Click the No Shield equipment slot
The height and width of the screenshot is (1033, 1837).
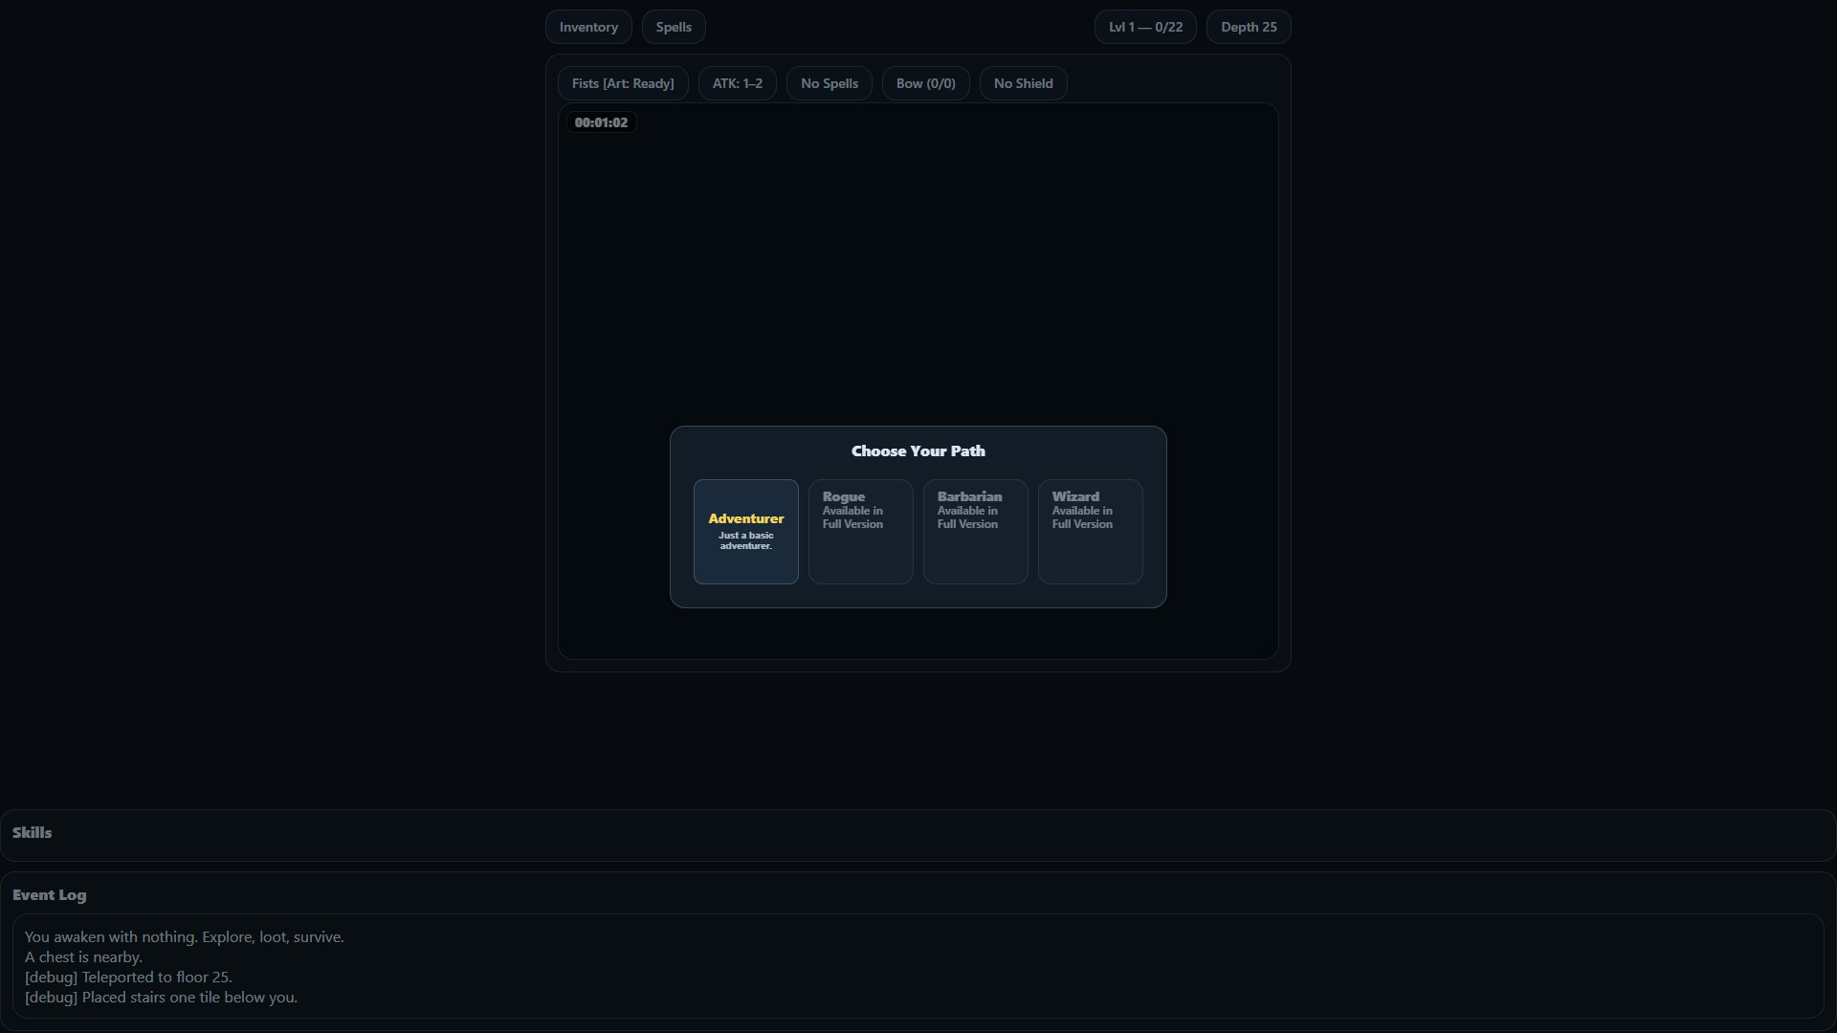(1023, 83)
